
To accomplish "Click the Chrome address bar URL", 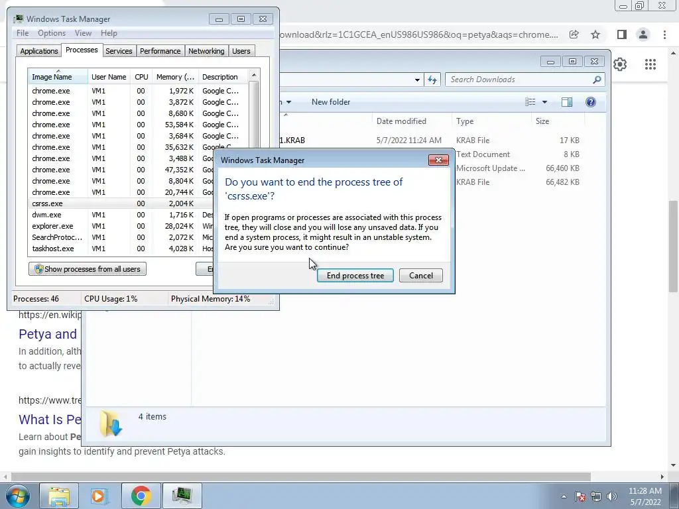I will point(419,34).
